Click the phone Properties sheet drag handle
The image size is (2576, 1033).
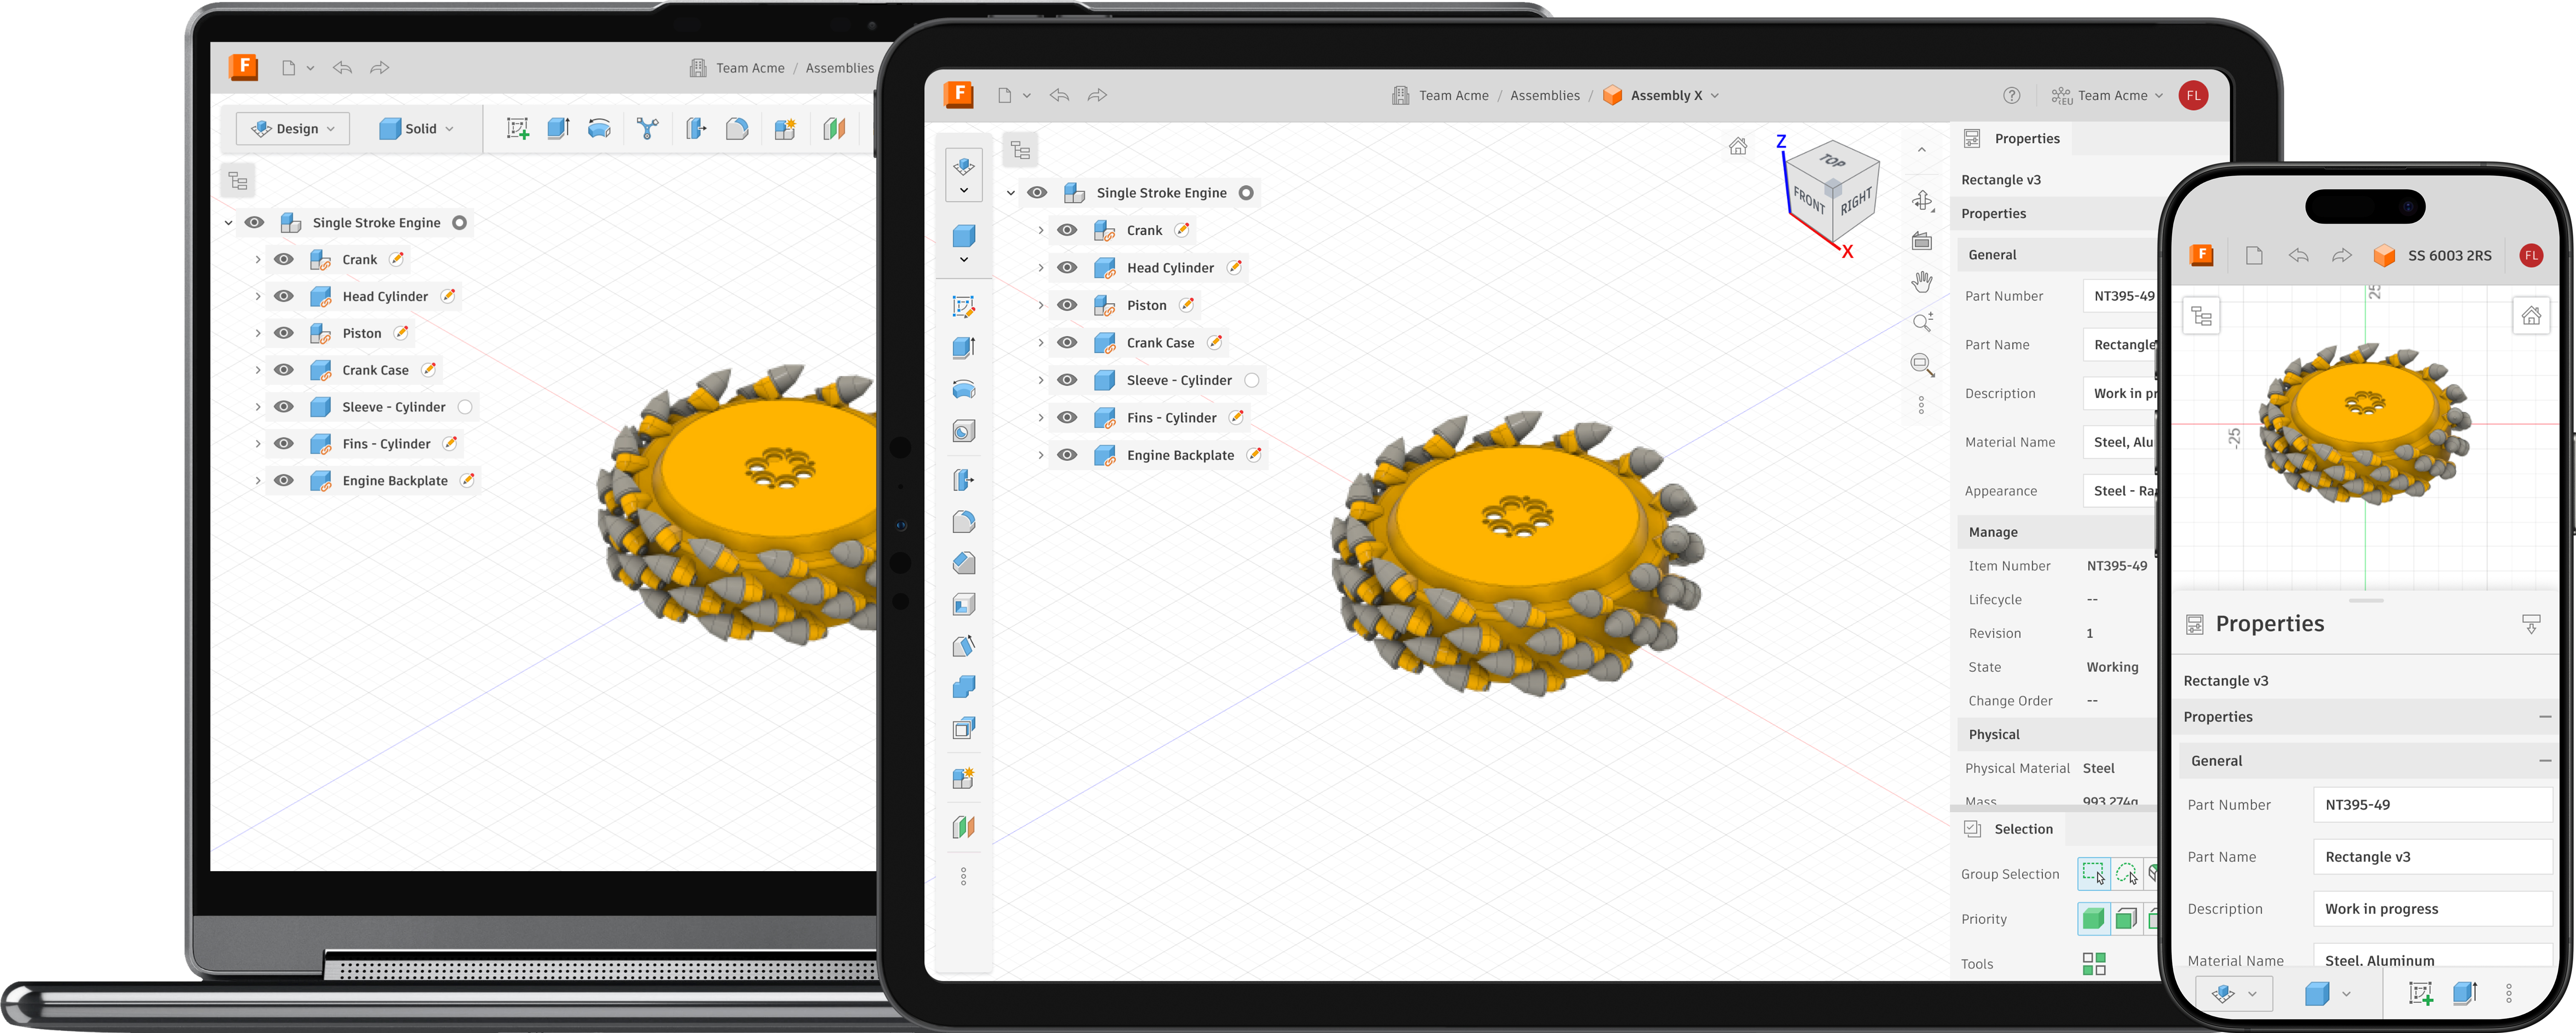tap(2366, 600)
